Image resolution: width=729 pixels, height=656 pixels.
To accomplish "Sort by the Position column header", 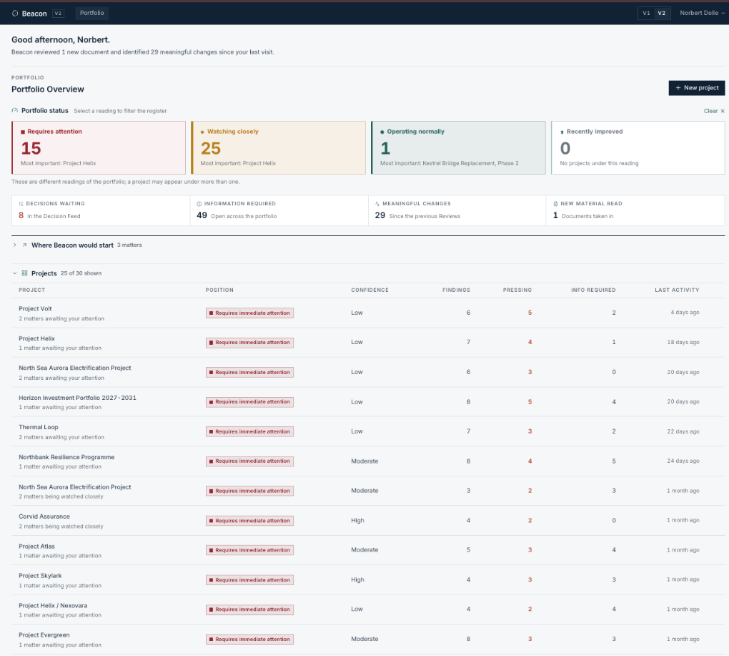I will click(x=219, y=290).
